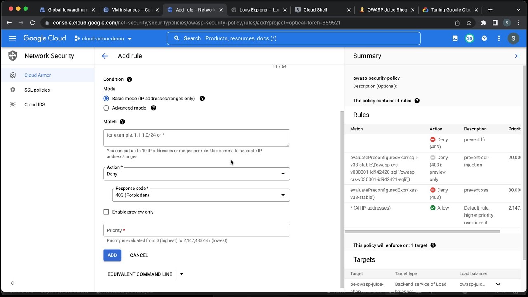Open the notifications badge showing 20
528x297 pixels.
coord(469,38)
